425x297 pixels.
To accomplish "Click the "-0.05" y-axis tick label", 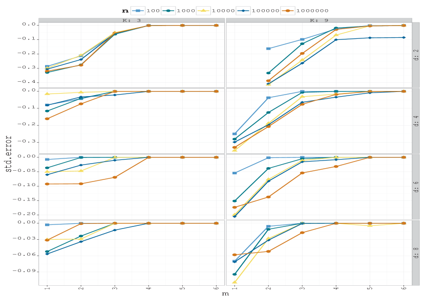I will [25, 171].
